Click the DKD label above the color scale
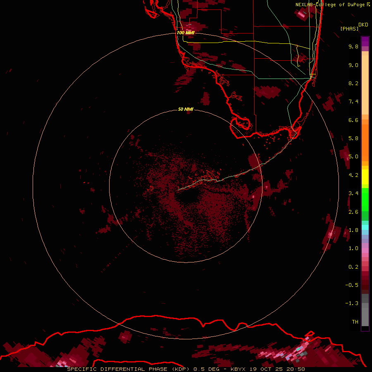372x372 pixels. tap(363, 25)
